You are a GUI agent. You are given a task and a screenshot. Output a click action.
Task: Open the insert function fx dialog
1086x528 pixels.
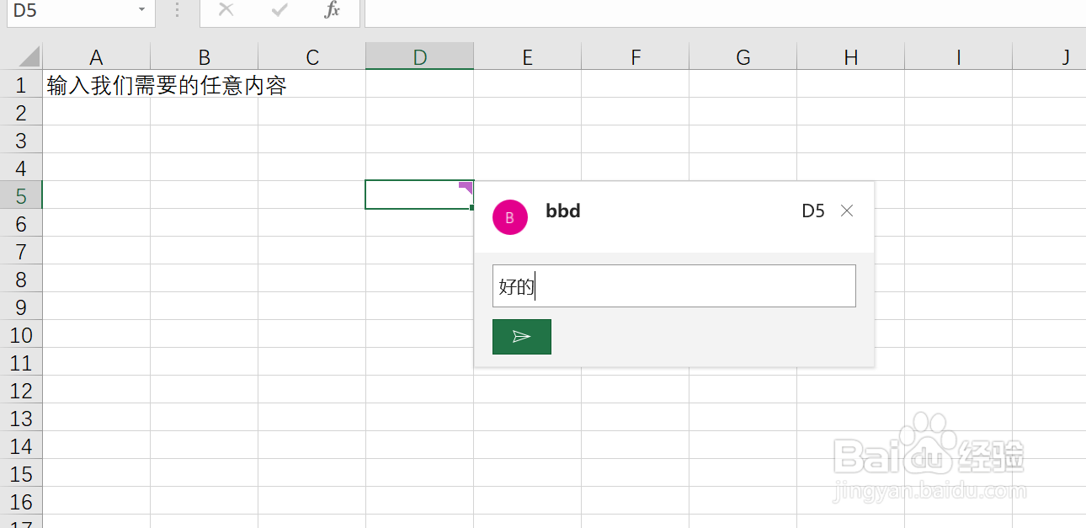(x=333, y=10)
